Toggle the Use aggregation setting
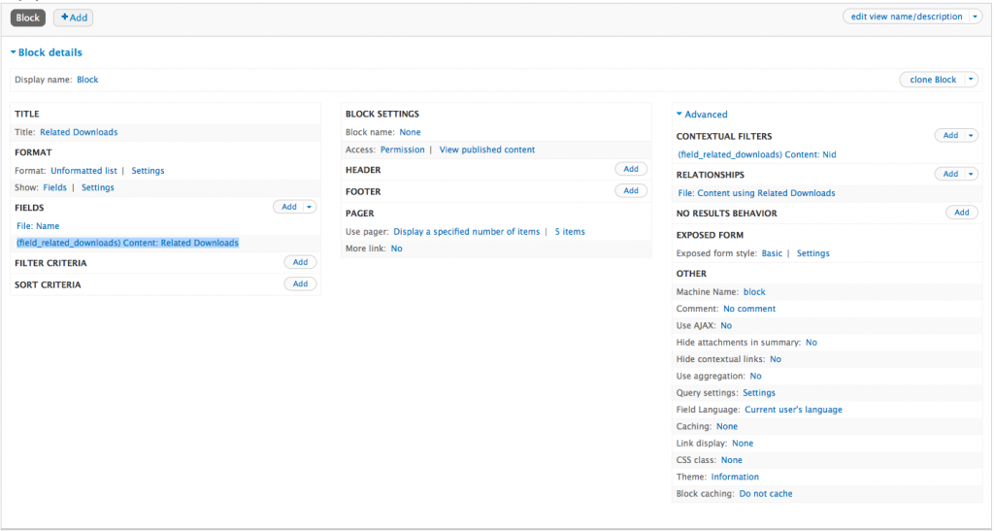The width and height of the screenshot is (994, 531). (755, 376)
